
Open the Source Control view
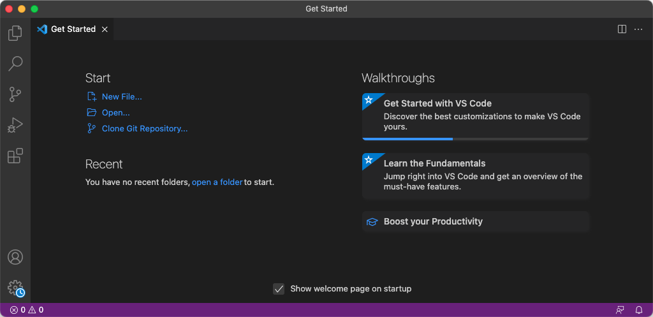coord(15,94)
